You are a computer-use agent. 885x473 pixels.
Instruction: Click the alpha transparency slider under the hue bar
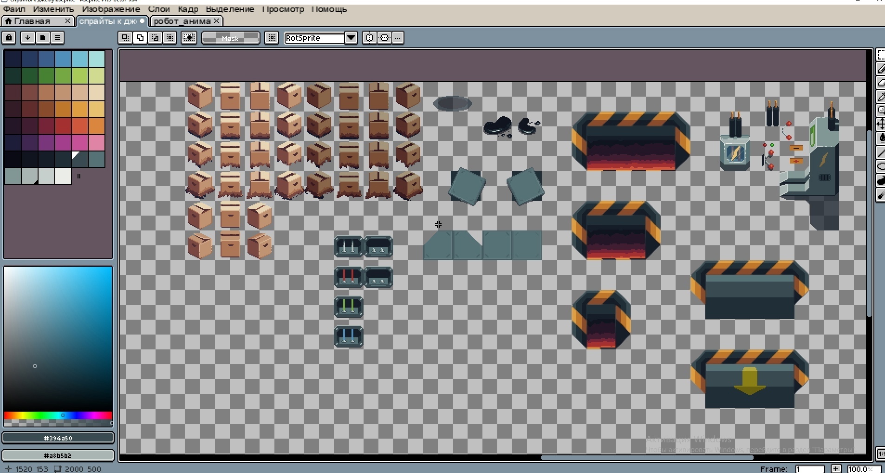coord(58,423)
